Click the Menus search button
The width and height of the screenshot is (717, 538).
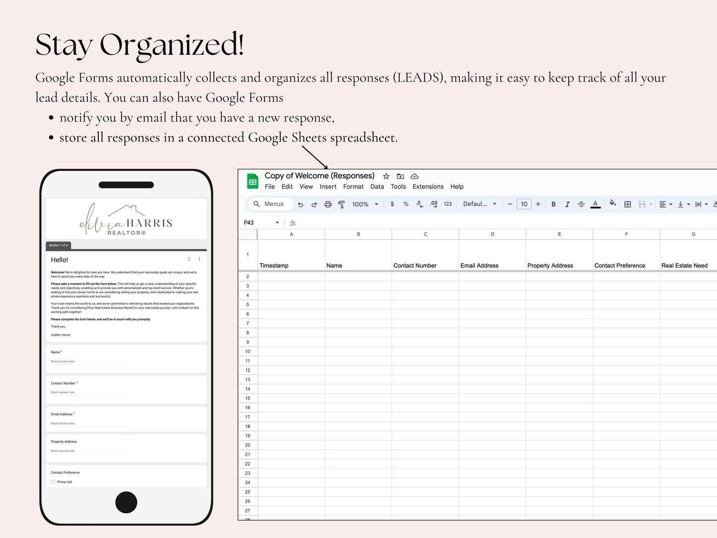pyautogui.click(x=268, y=204)
